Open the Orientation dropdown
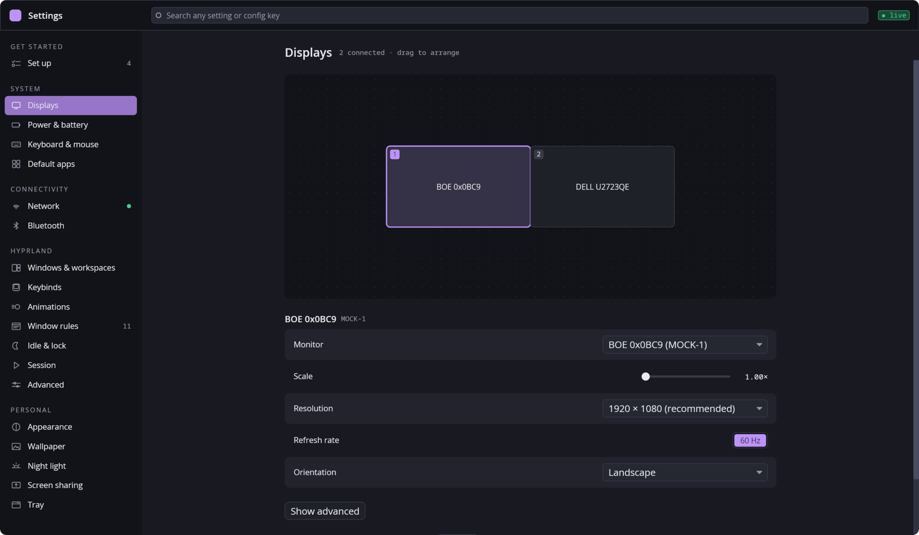The image size is (919, 535). point(685,472)
